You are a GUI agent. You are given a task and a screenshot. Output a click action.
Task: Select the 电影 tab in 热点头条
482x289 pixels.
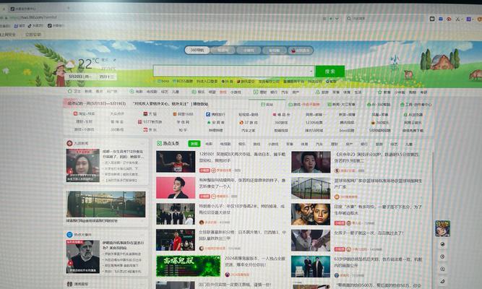click(x=209, y=144)
